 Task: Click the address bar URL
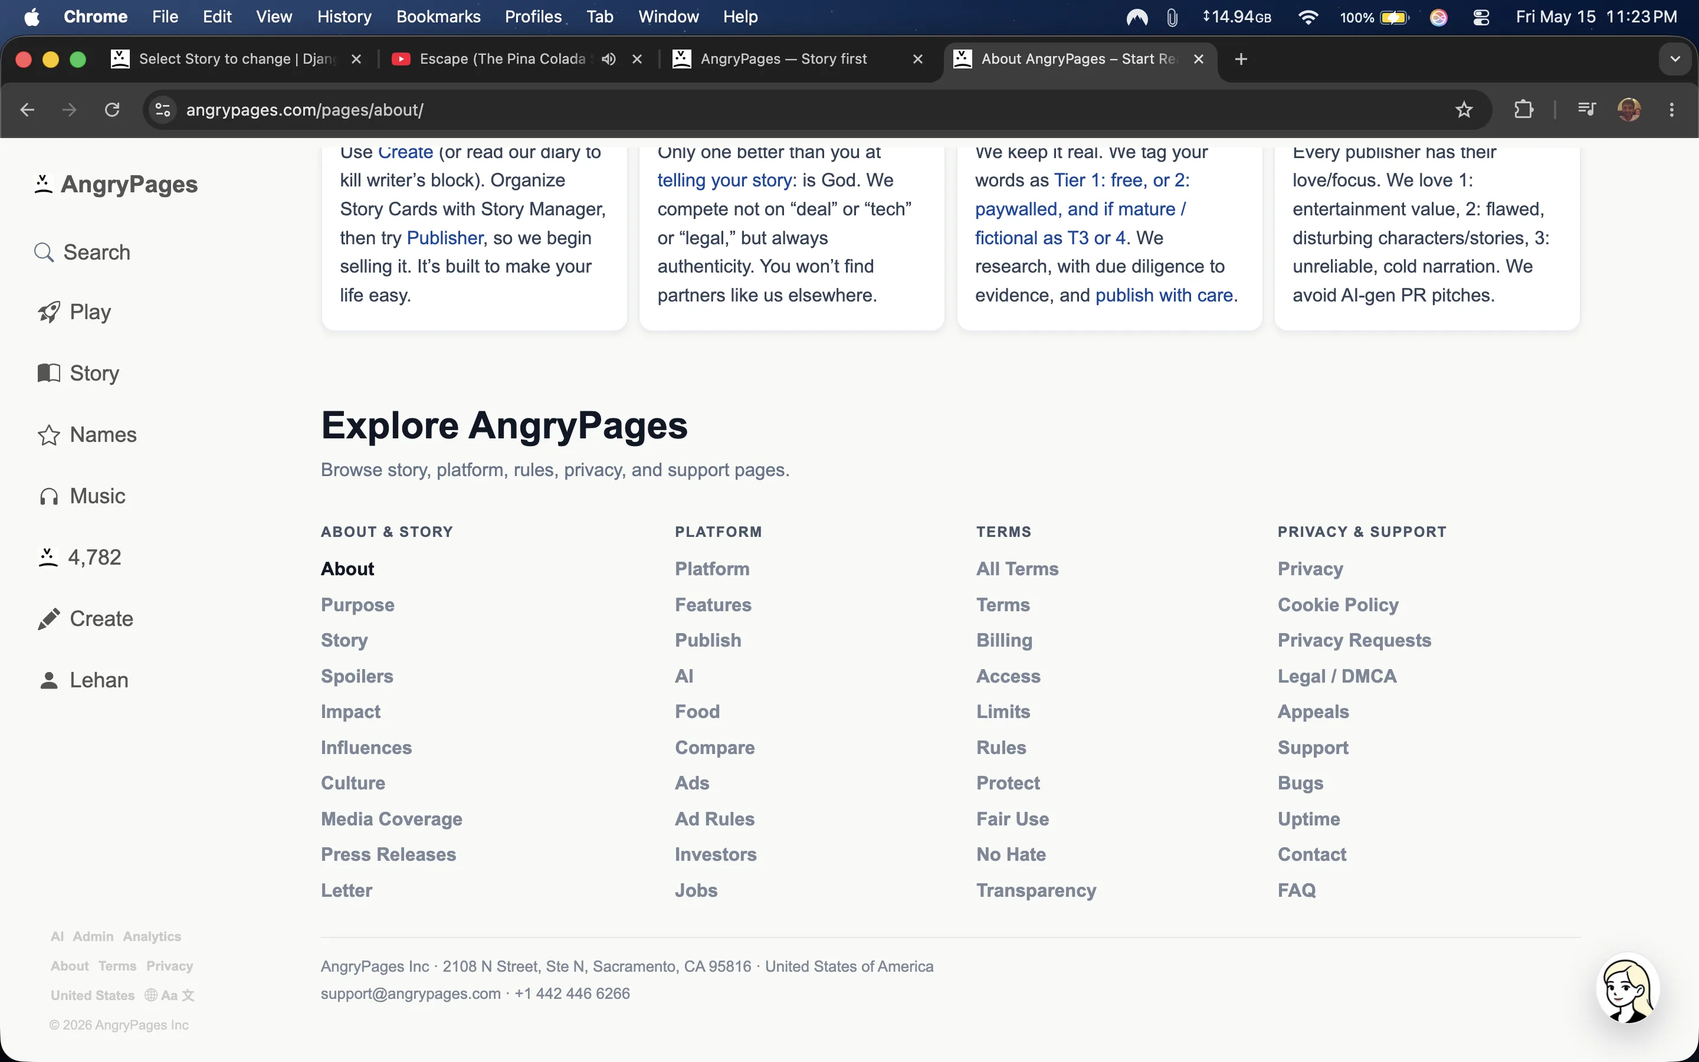304,110
